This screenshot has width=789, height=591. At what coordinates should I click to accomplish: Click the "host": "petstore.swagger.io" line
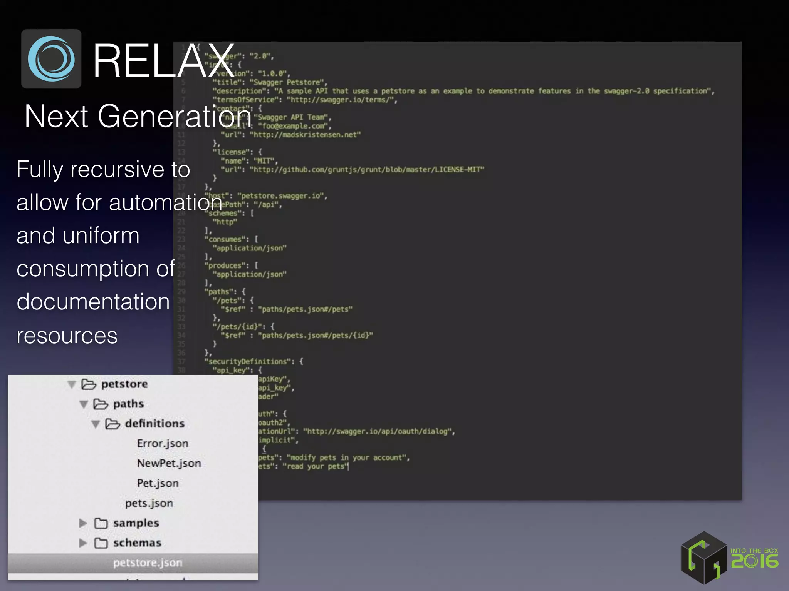pos(266,196)
